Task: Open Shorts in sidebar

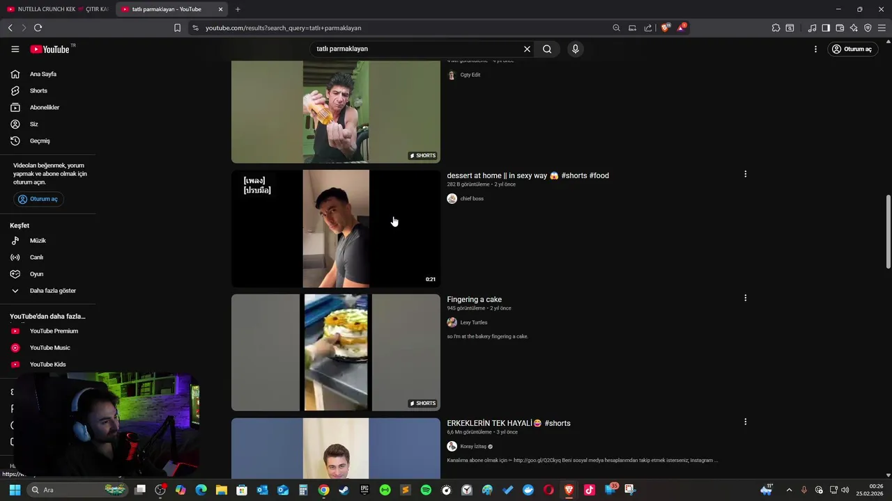Action: click(38, 90)
